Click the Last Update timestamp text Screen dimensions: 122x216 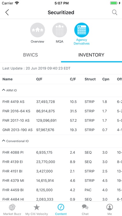[x=36, y=68]
